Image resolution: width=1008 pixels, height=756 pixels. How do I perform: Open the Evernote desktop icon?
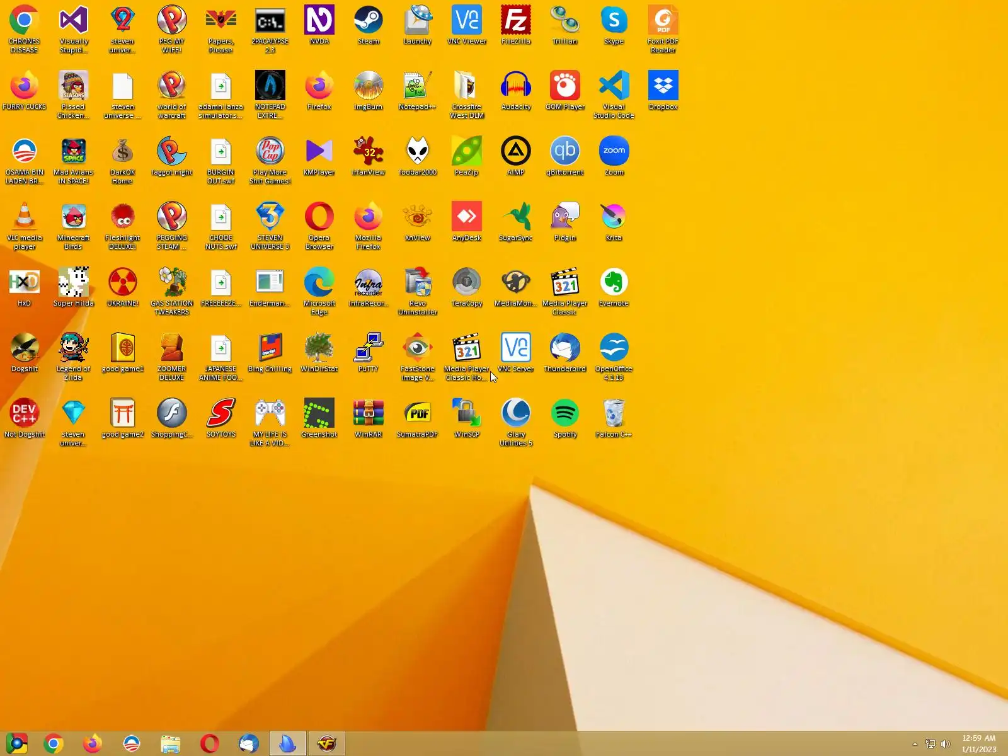(614, 288)
